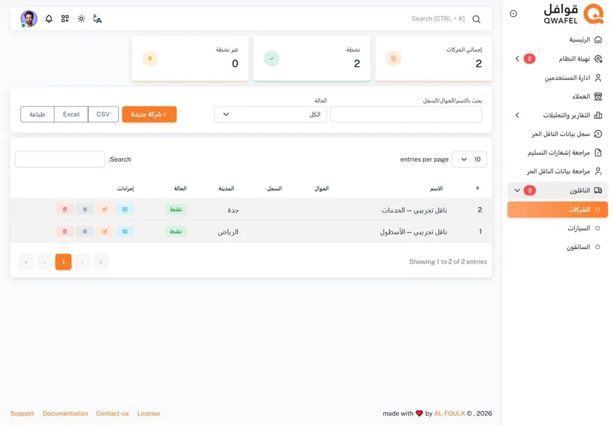Toggle status of ناقل تجريبي — الأسطول row
Screen dimensions: 613x425
(85, 231)
